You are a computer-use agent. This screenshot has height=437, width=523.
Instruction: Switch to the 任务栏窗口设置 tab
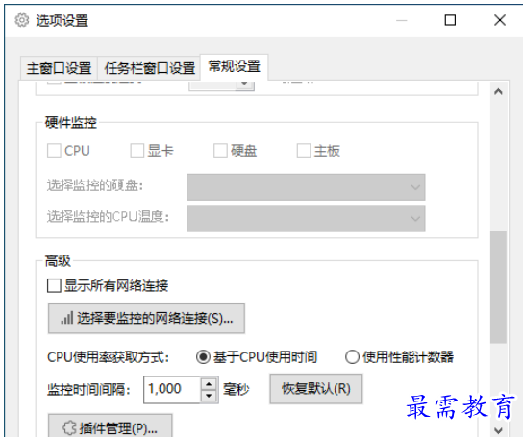pos(149,68)
